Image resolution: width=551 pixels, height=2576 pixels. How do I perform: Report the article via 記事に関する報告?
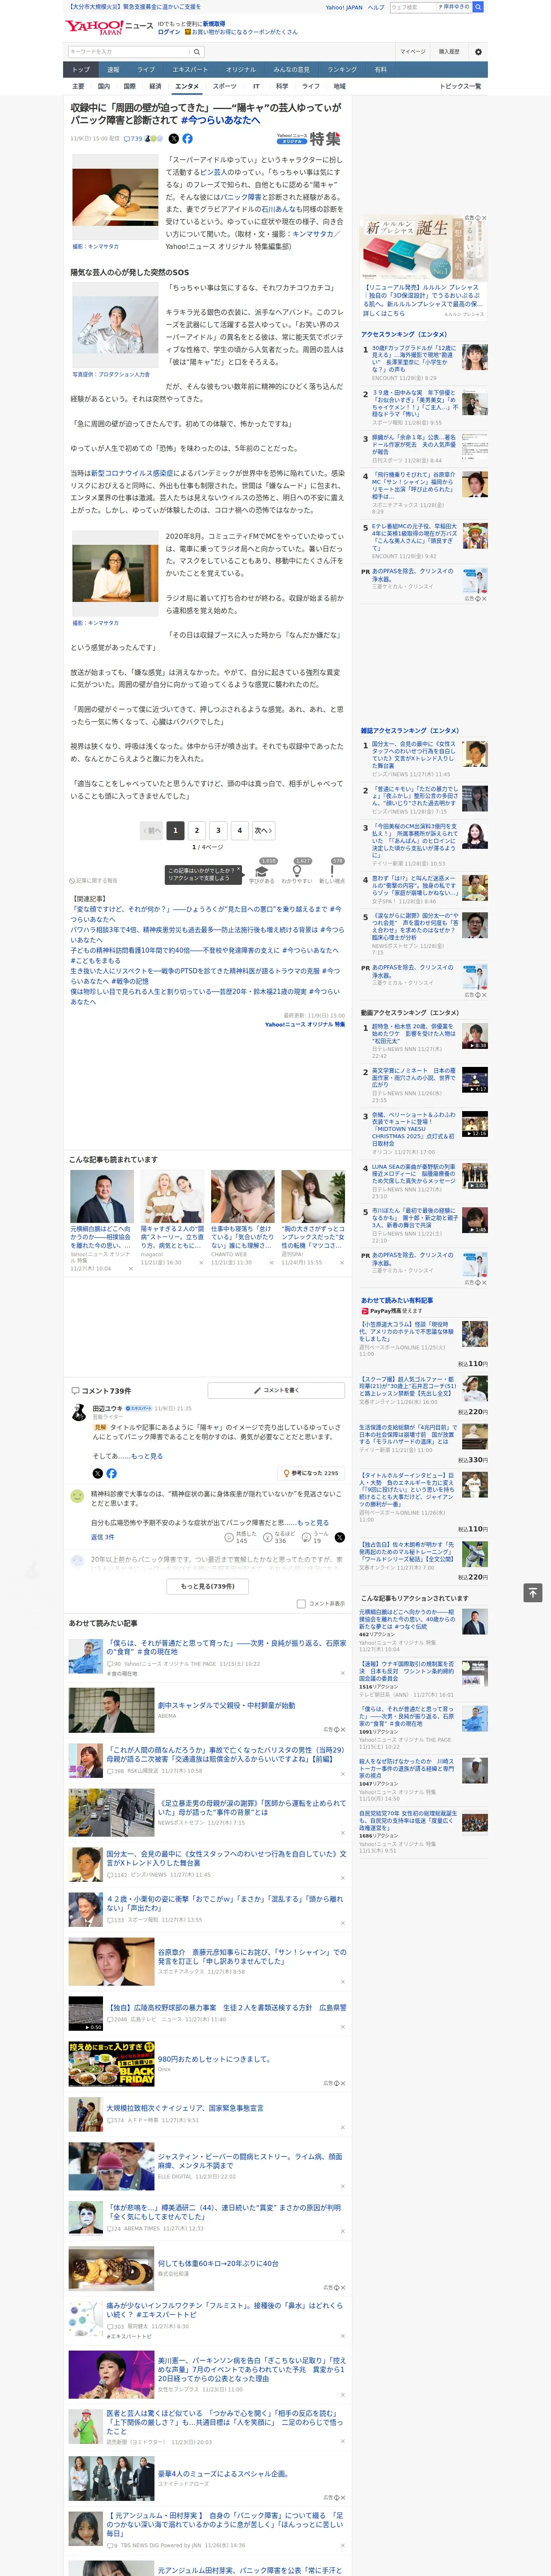point(94,881)
